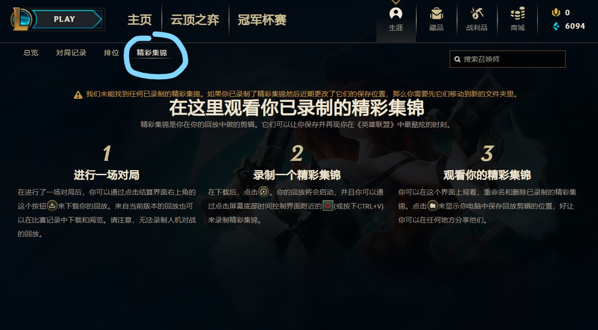Click the download replay icon in step 1
Viewport: 598px width, 330px height.
(x=52, y=205)
